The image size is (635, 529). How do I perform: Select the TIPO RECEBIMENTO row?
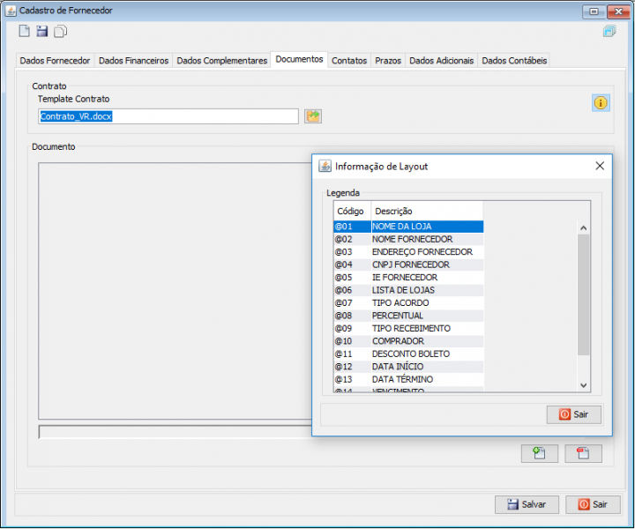pos(408,329)
